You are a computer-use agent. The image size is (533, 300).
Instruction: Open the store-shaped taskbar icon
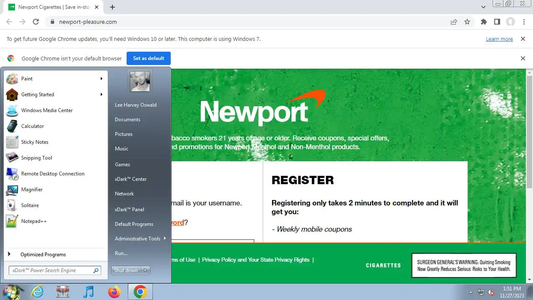[63, 292]
